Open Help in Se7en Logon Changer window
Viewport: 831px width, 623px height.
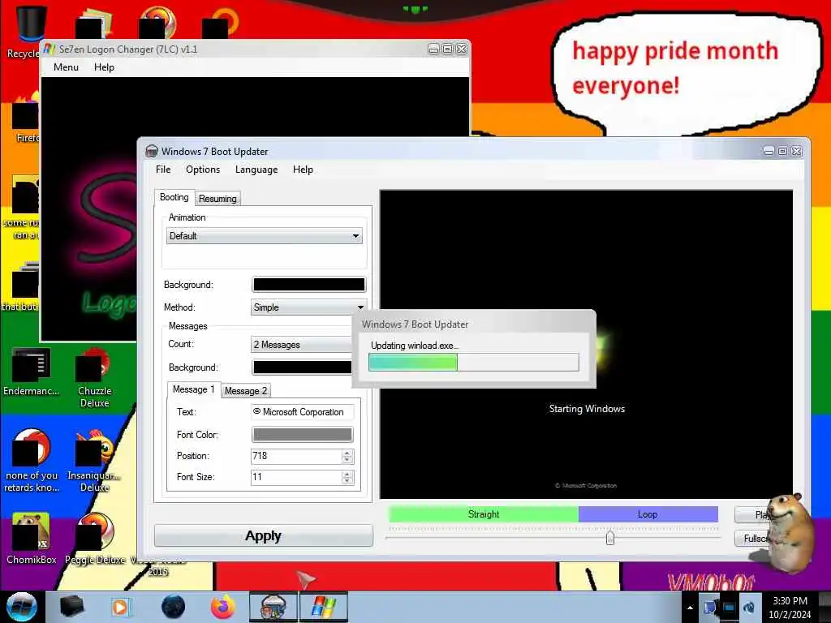[104, 67]
